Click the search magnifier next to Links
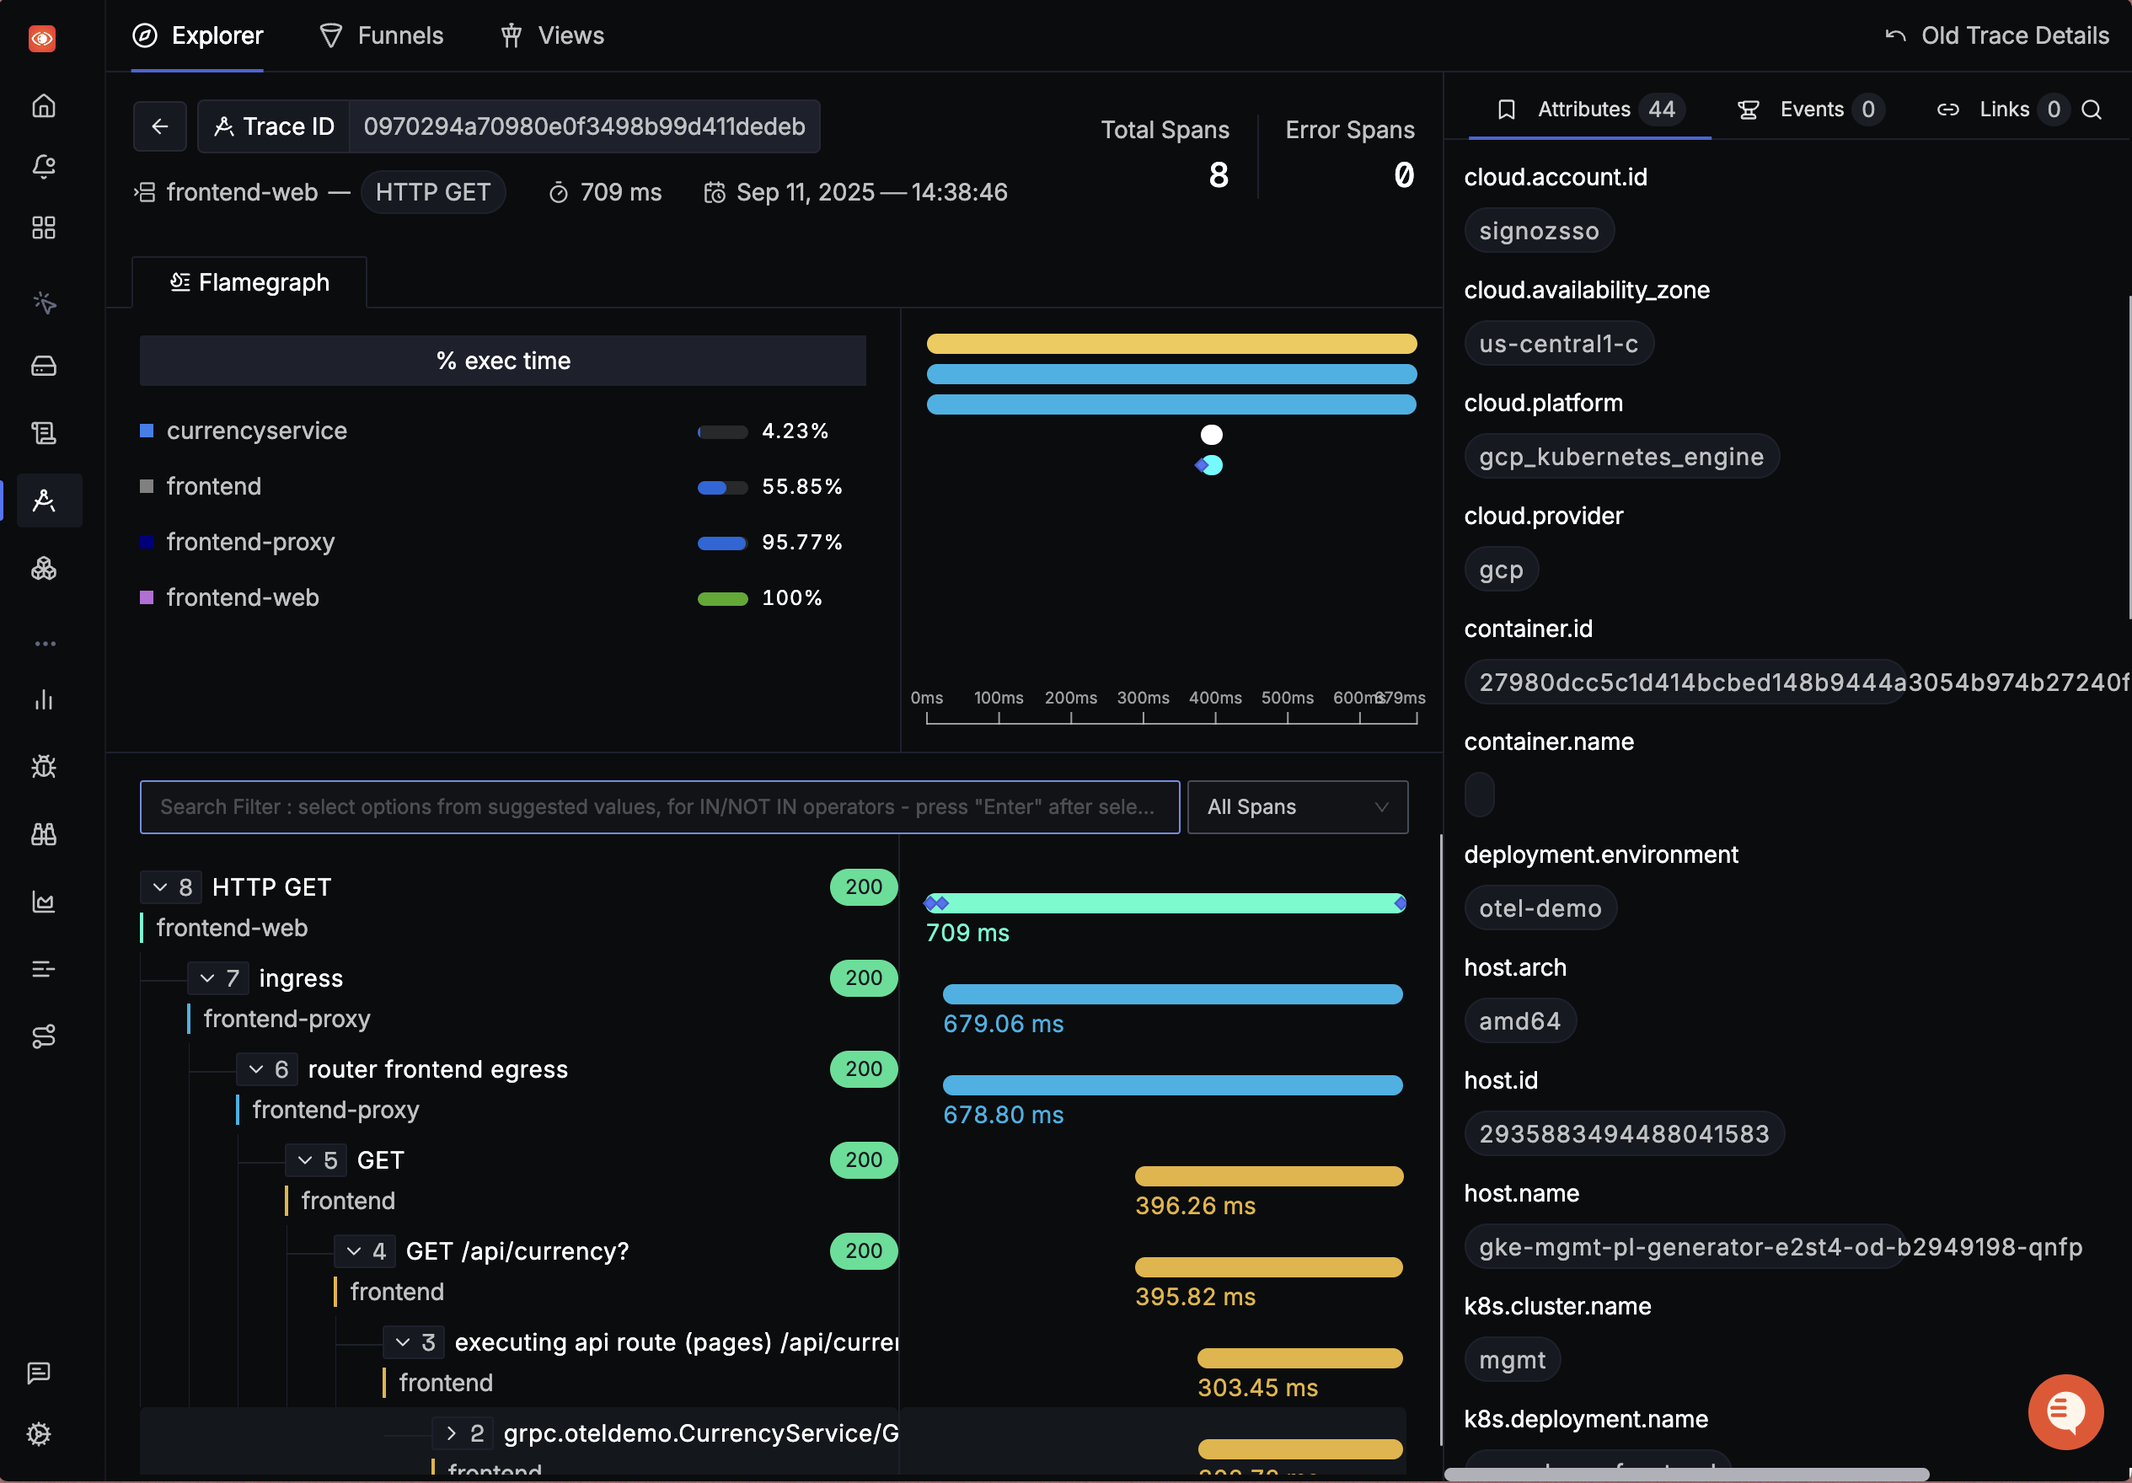The image size is (2132, 1483). [x=2093, y=110]
